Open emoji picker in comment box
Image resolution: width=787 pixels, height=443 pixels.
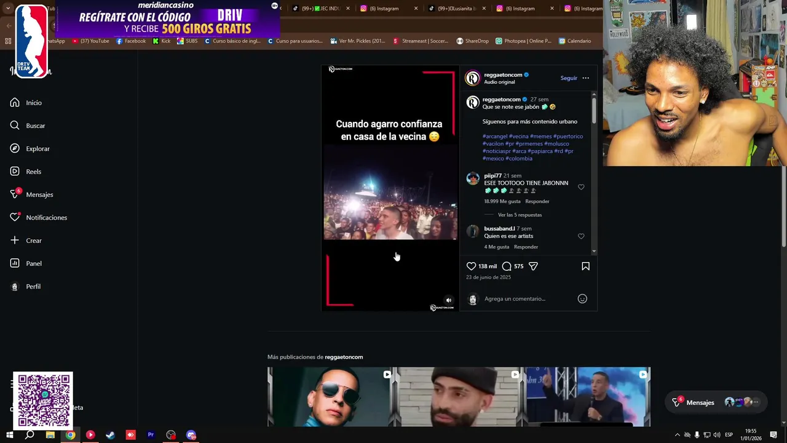582,298
